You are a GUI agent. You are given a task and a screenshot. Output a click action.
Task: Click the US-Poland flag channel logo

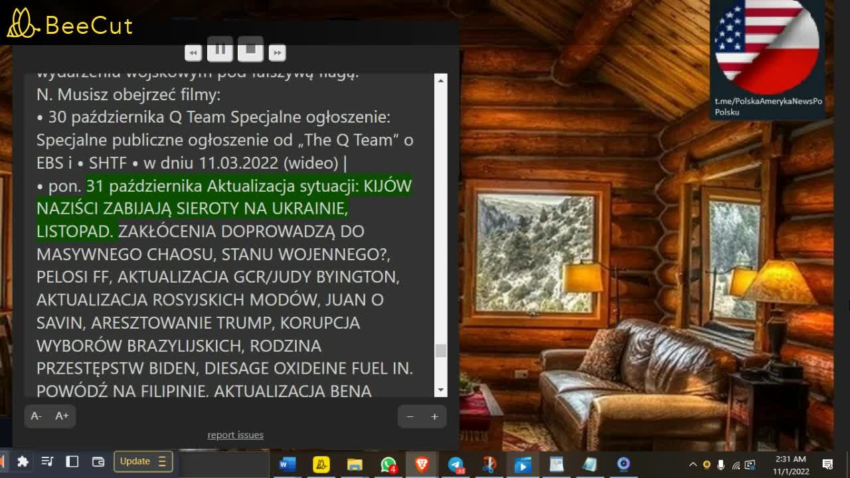pos(767,47)
